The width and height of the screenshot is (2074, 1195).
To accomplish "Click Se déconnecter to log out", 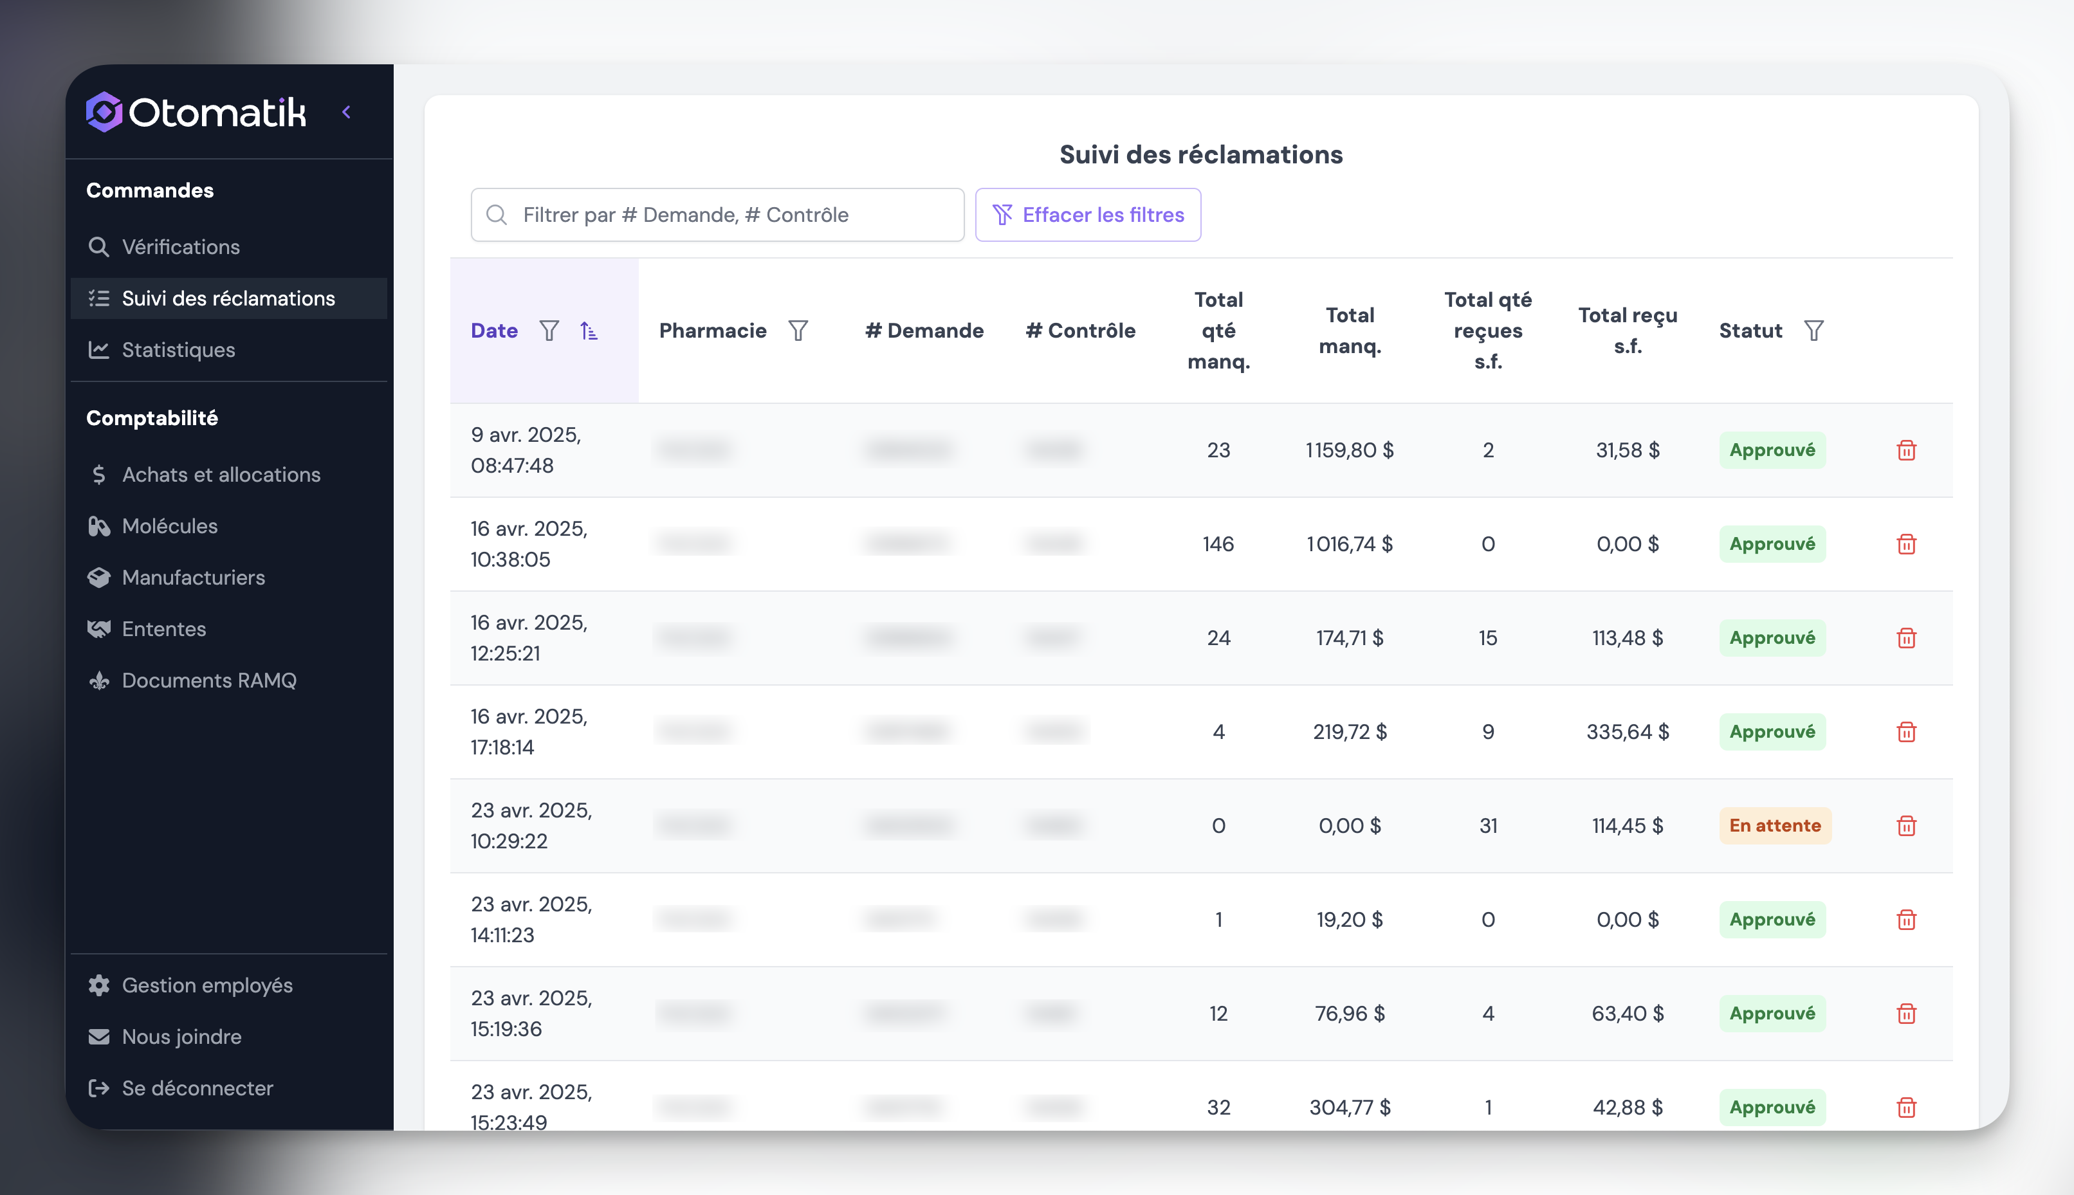I will click(x=197, y=1088).
